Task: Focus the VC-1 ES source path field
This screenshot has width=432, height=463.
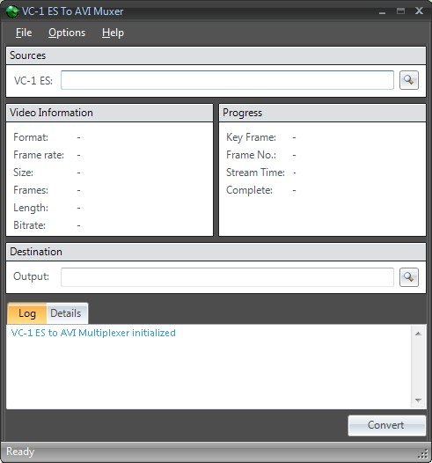Action: click(x=227, y=80)
